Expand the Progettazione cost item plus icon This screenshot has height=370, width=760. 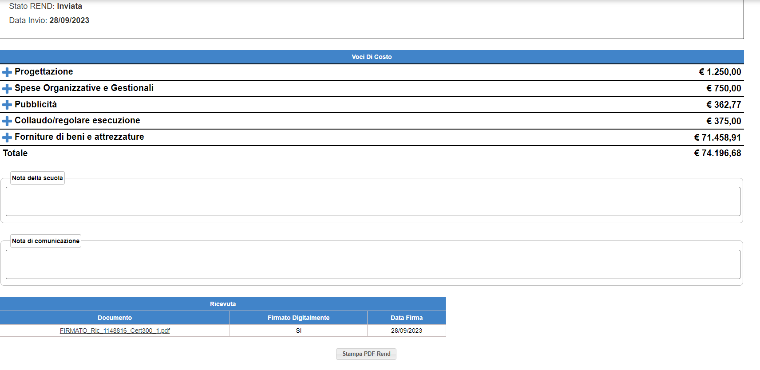(7, 72)
